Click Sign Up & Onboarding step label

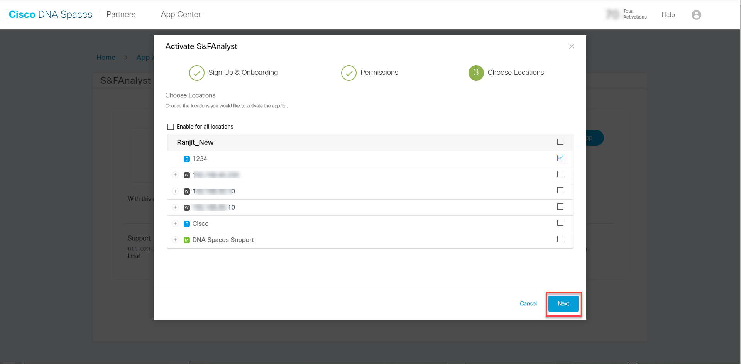coord(243,73)
